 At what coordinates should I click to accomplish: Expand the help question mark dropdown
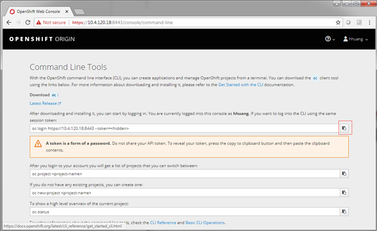[x=330, y=39]
